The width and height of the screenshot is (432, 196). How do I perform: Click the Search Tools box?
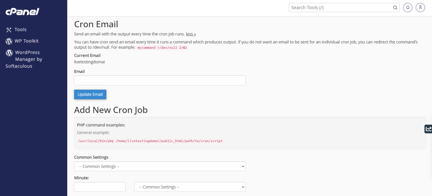337,7
